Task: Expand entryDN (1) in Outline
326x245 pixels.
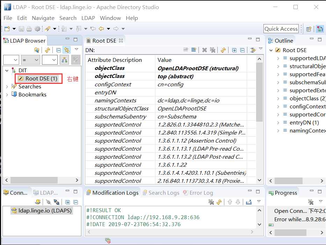Action: [x=278, y=123]
